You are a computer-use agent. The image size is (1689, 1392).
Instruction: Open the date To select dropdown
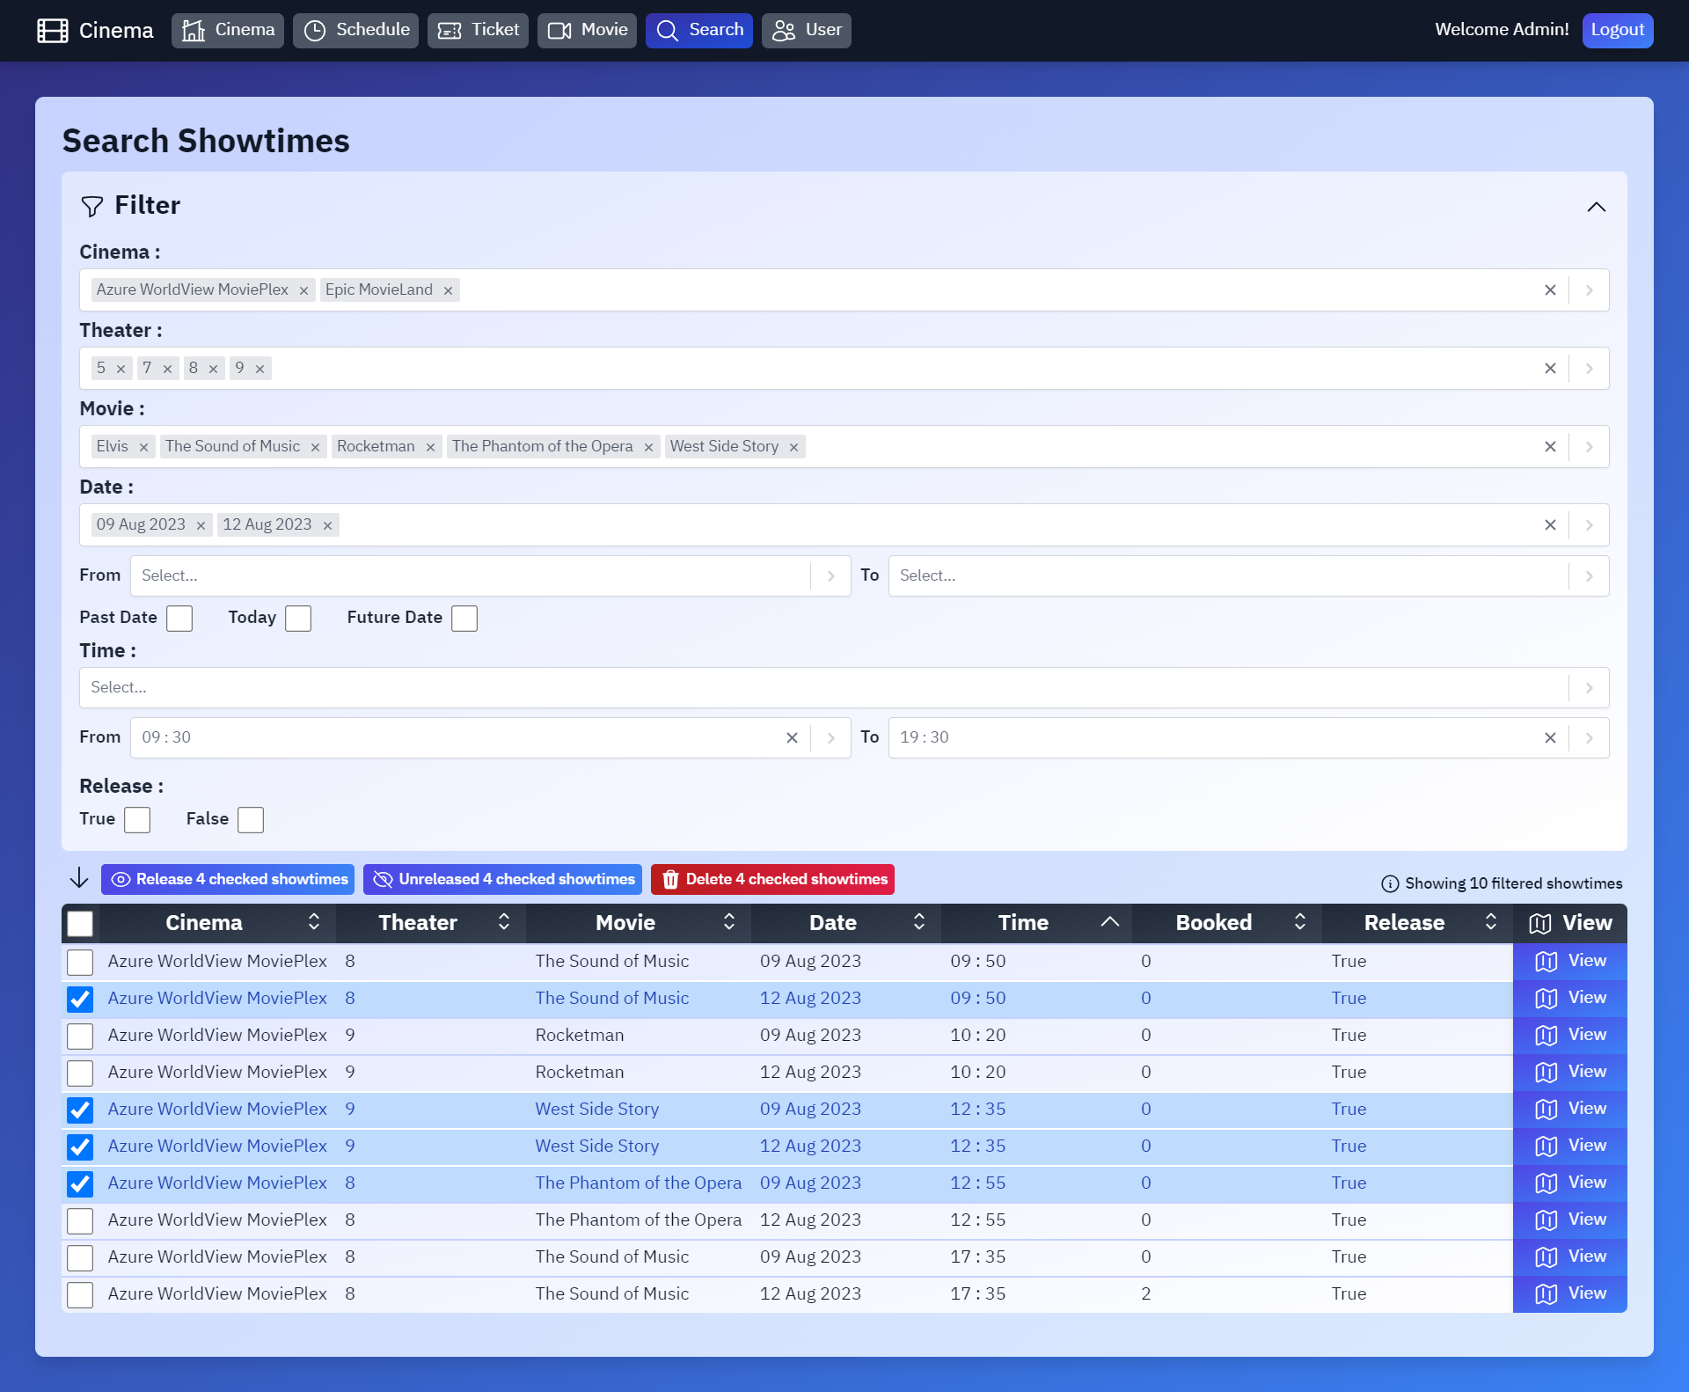pos(1248,576)
